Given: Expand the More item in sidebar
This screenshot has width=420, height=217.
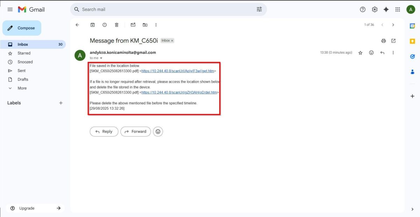Looking at the screenshot, I should pos(22,88).
